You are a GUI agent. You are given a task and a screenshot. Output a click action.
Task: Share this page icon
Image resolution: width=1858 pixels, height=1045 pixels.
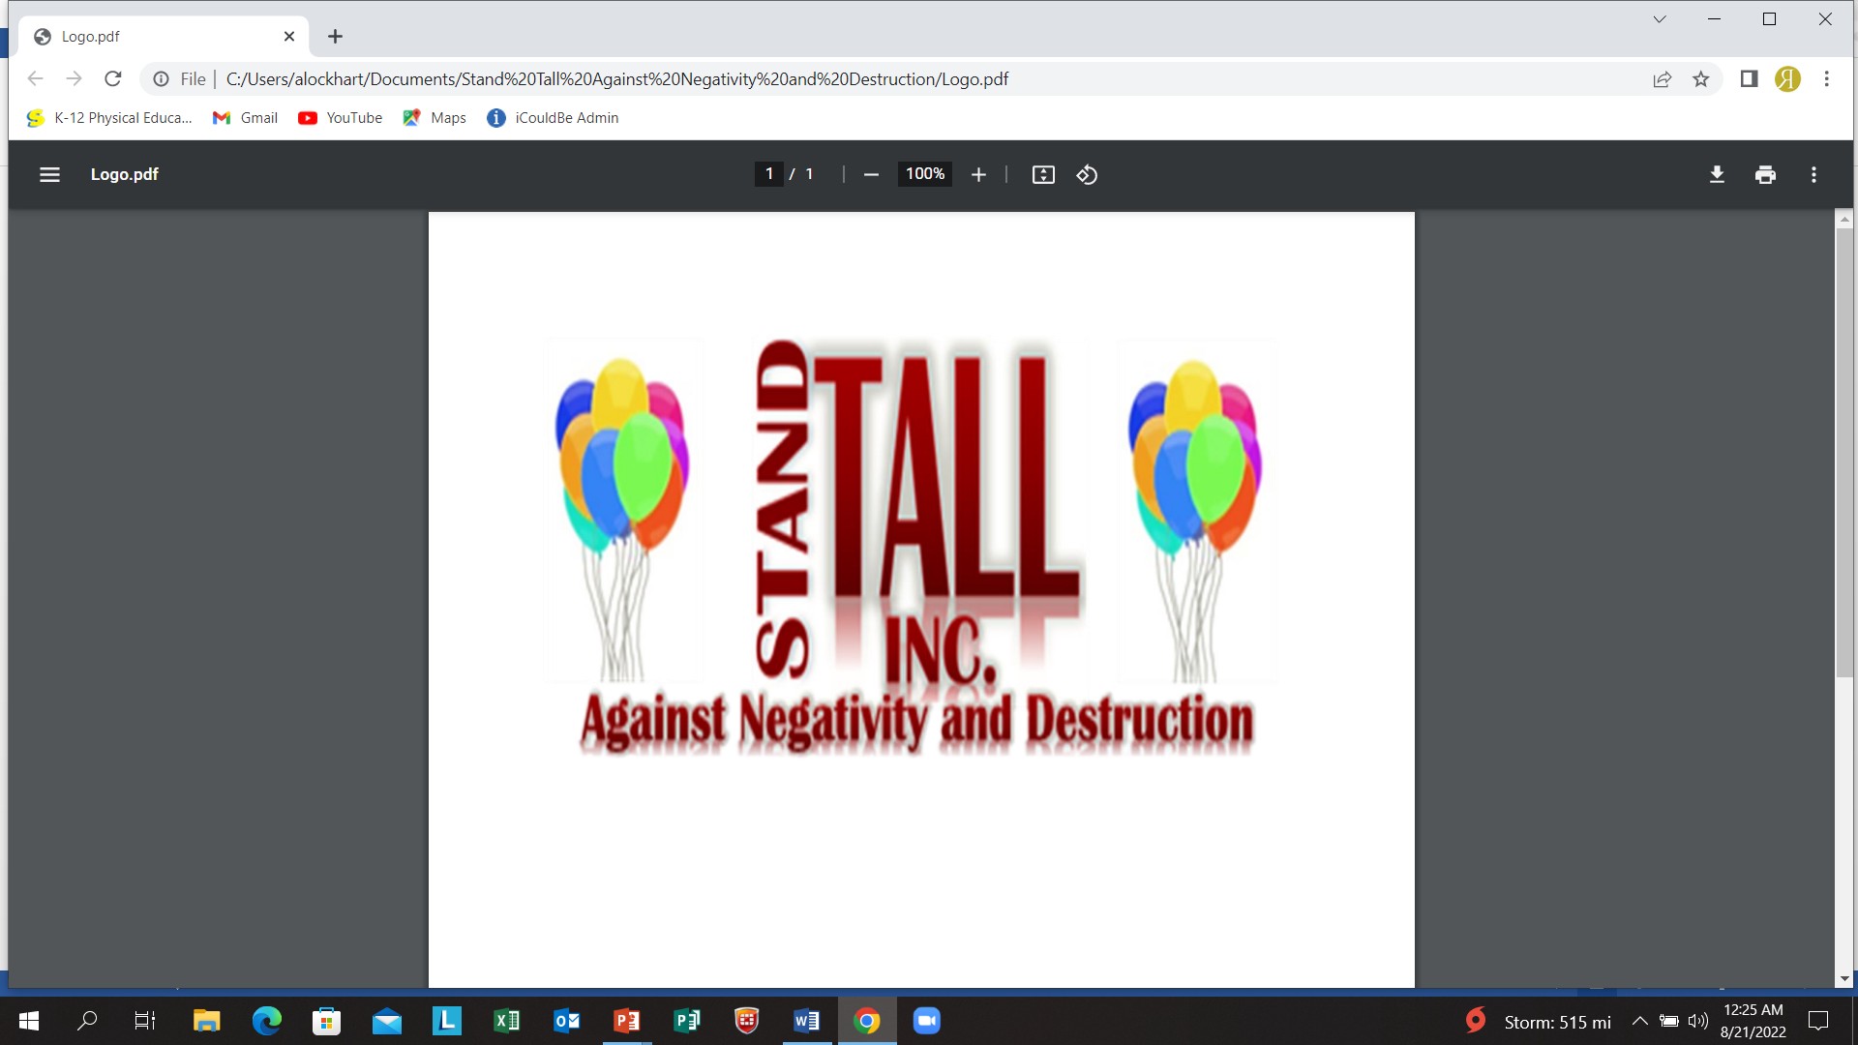point(1662,79)
